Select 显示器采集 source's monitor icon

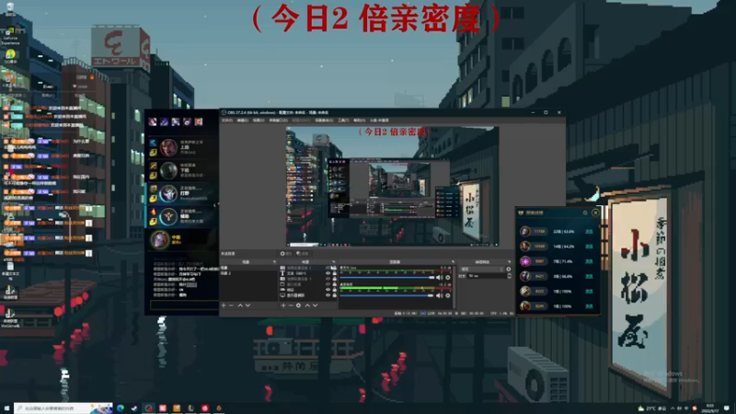click(x=282, y=295)
